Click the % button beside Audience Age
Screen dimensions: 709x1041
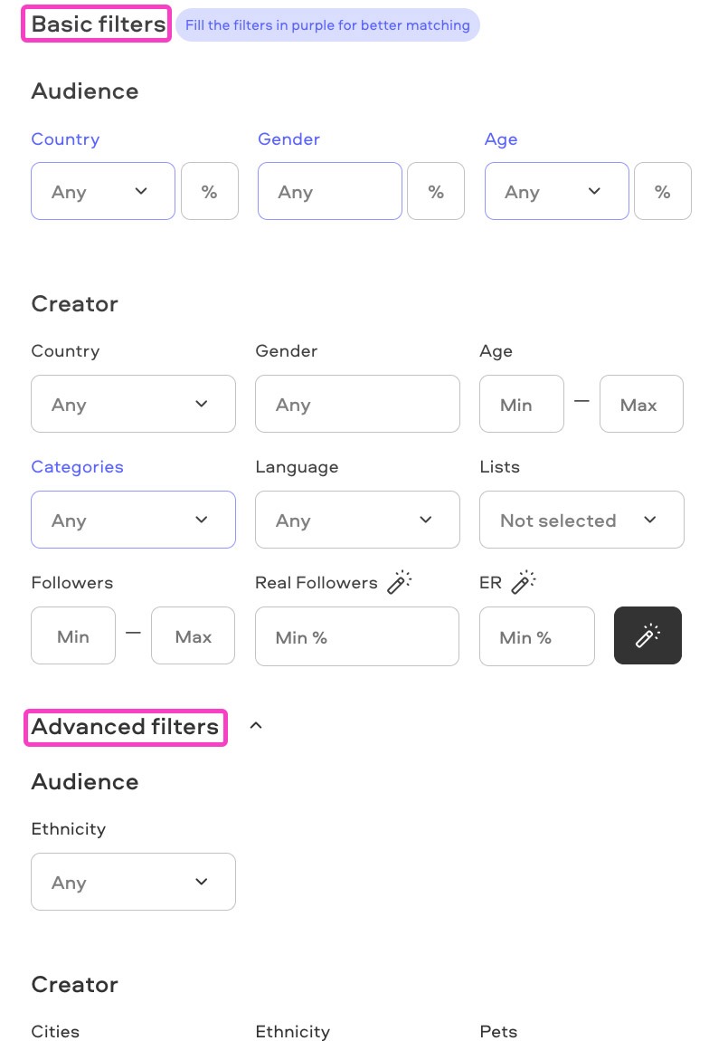point(663,191)
